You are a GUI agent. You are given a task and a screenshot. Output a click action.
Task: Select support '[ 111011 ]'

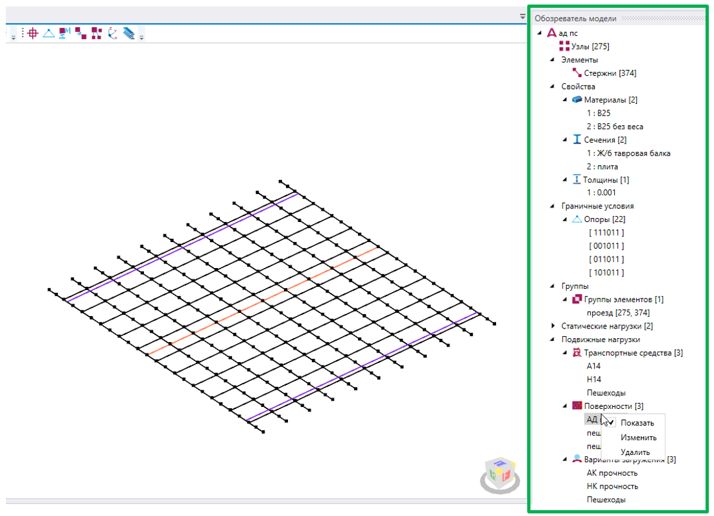click(x=606, y=232)
